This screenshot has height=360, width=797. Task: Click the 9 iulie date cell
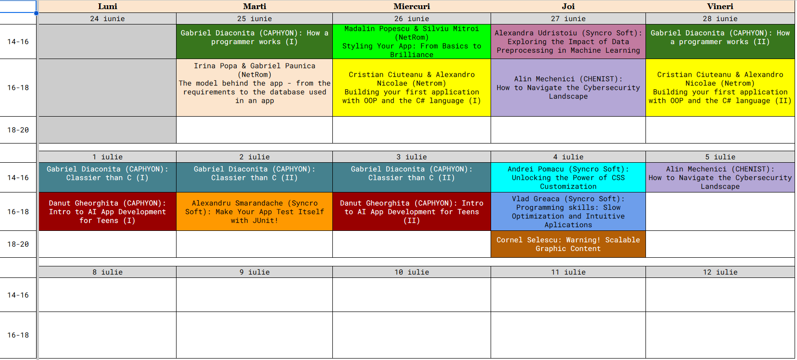point(254,272)
